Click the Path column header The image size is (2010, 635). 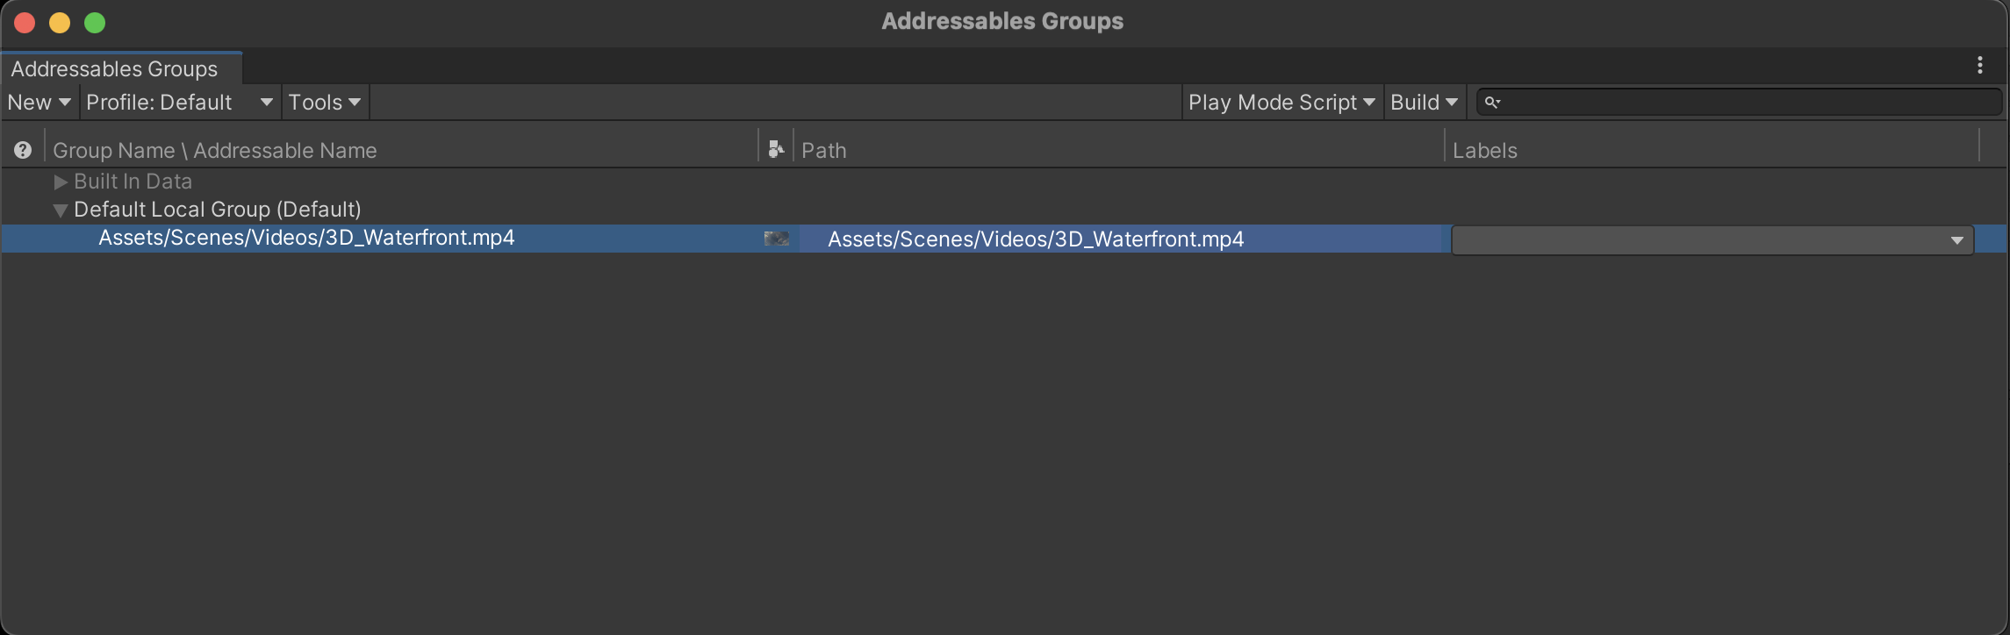[x=824, y=151]
